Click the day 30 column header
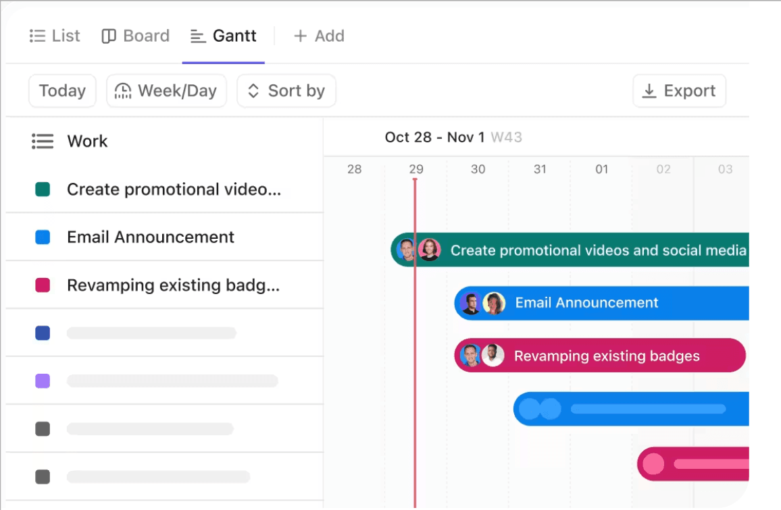This screenshot has height=510, width=781. [478, 169]
